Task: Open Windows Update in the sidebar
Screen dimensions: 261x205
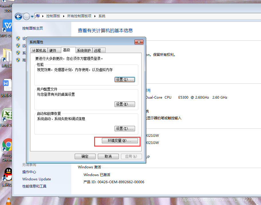Action: pos(36,179)
